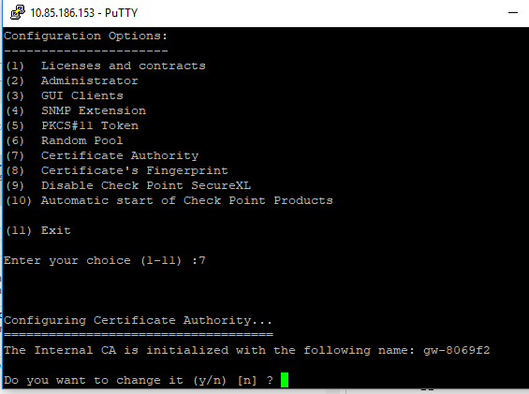The height and width of the screenshot is (394, 529).
Task: Click the green terminal cursor block
Action: coord(285,380)
